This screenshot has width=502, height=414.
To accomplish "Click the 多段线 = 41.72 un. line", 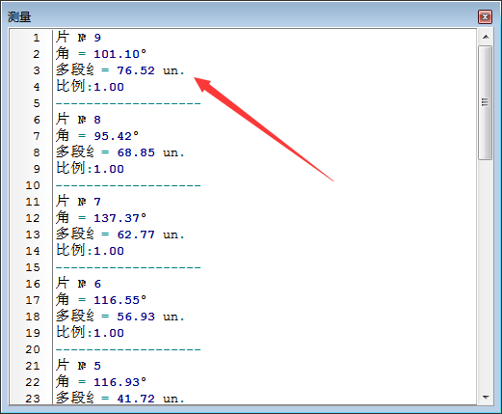I will pos(120,399).
